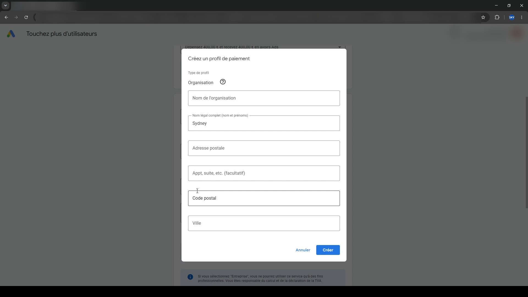Click the browser forward arrow
The image size is (528, 297).
16,17
